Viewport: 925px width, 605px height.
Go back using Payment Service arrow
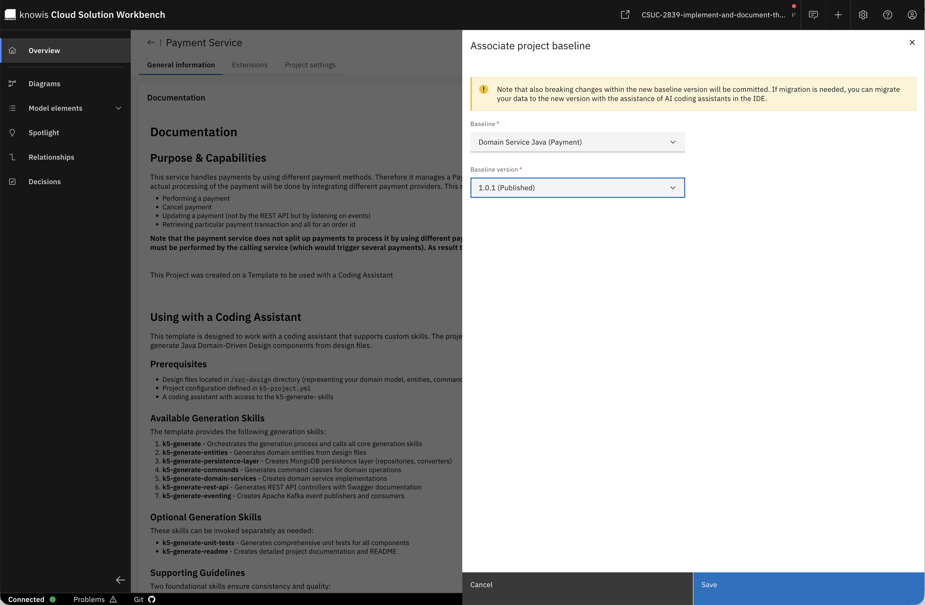[x=151, y=43]
